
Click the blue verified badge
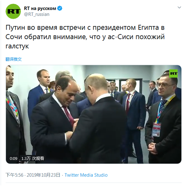tap(60, 8)
